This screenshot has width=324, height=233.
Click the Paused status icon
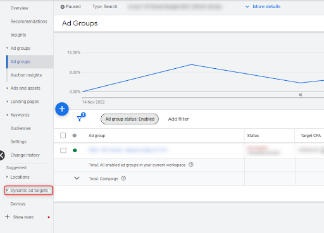63,7
